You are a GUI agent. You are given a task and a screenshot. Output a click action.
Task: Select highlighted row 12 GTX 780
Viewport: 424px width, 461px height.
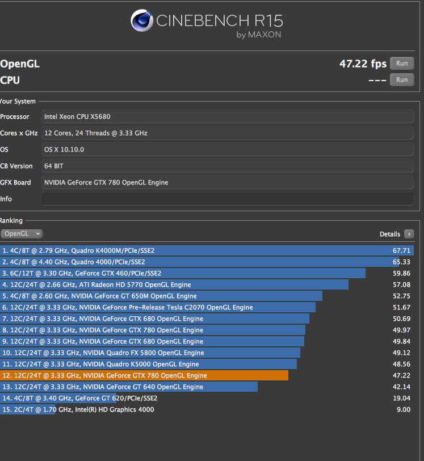207,375
